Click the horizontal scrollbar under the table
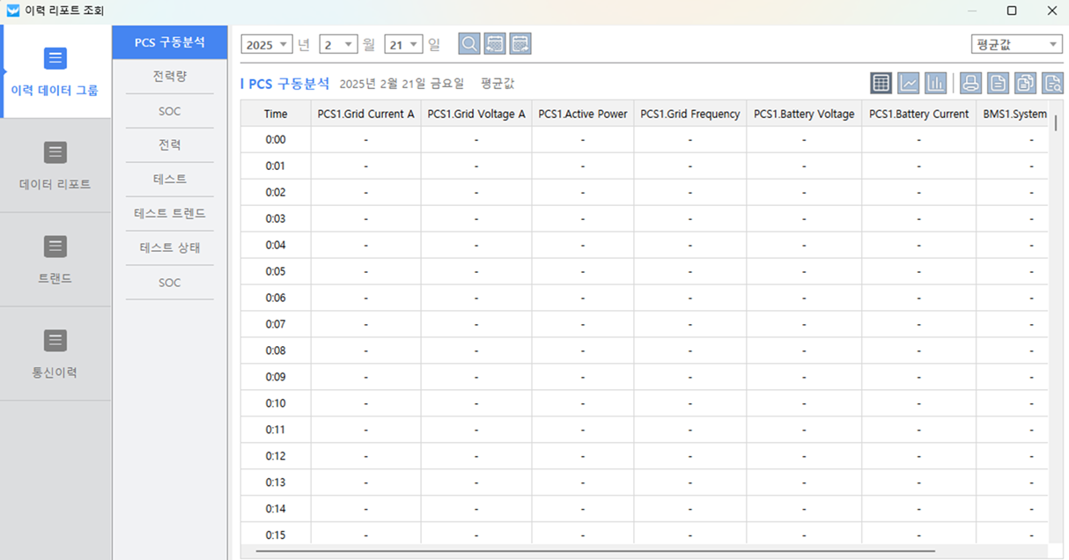 click(595, 552)
